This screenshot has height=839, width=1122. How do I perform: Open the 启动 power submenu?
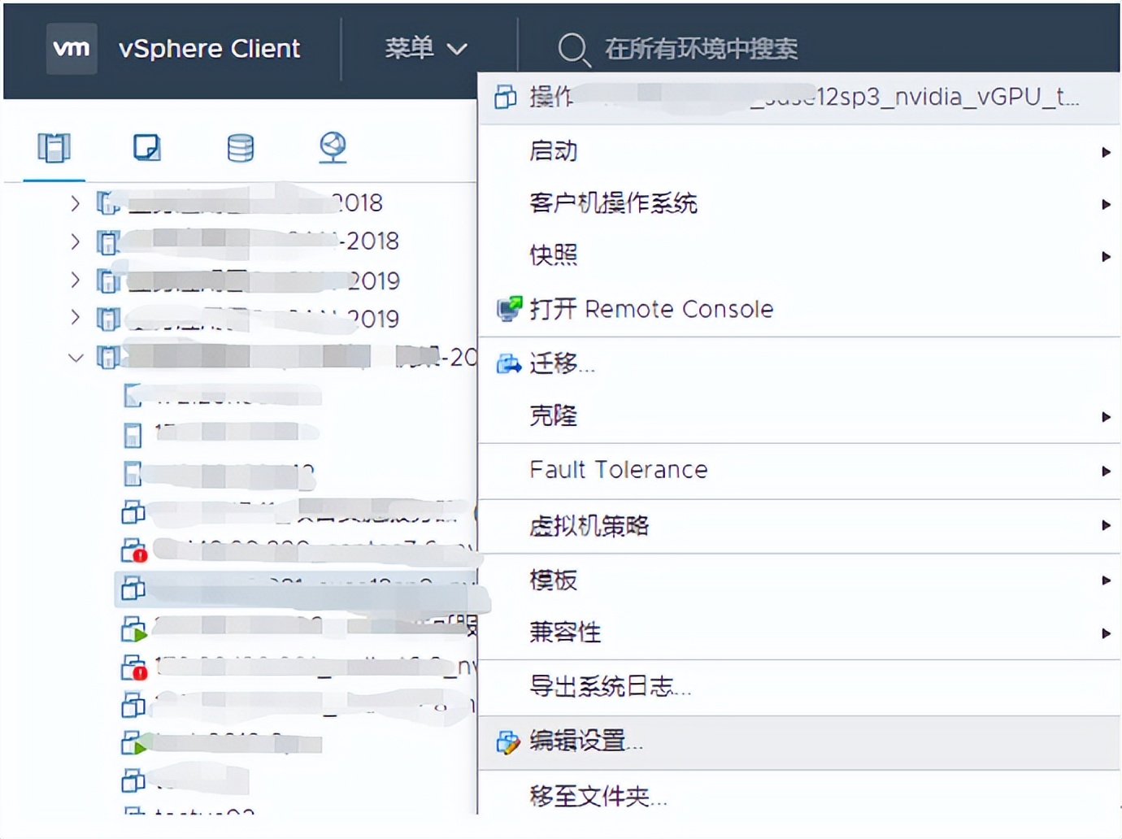click(798, 151)
